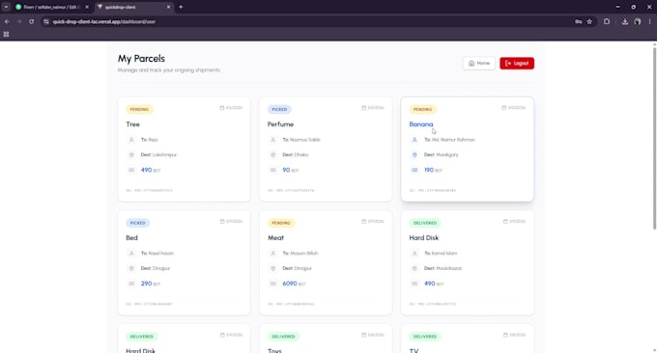Click the price icon beside 490 on Tree card

(131, 170)
